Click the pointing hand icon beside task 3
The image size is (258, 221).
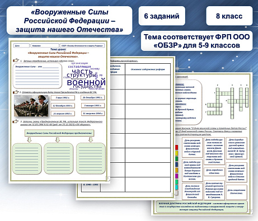tap(16, 121)
